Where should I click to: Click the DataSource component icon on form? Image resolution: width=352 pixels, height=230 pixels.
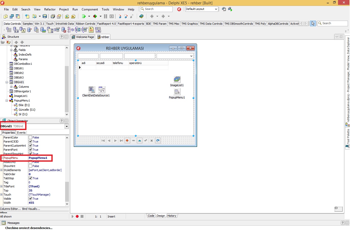point(102,90)
